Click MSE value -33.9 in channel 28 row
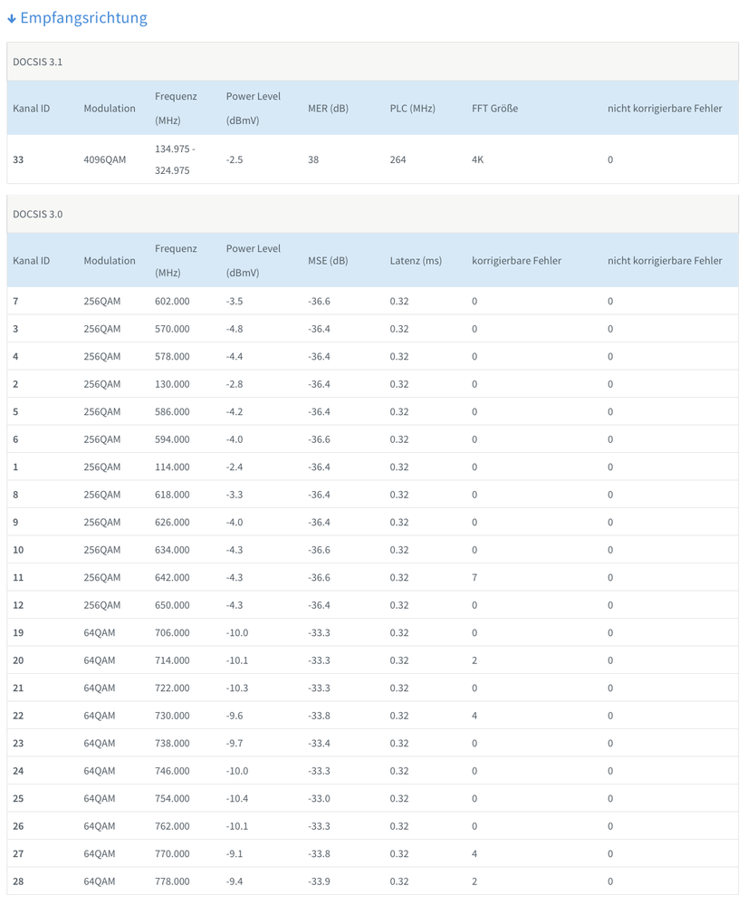 (319, 882)
